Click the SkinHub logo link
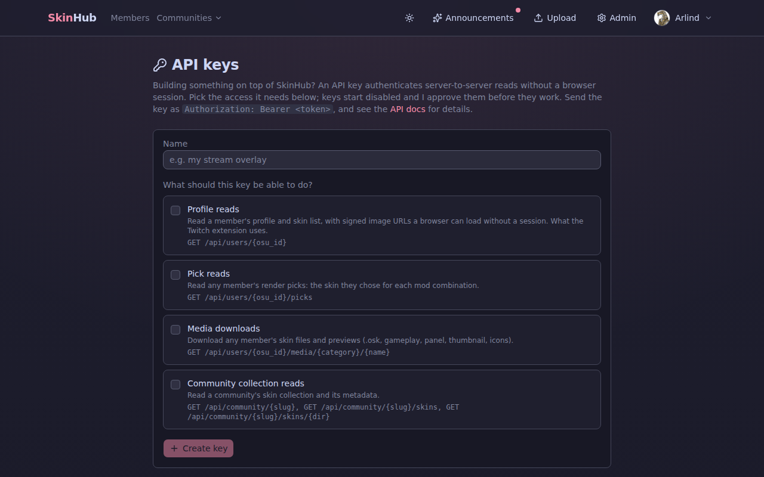Screen dimensions: 764x477 click(72, 18)
